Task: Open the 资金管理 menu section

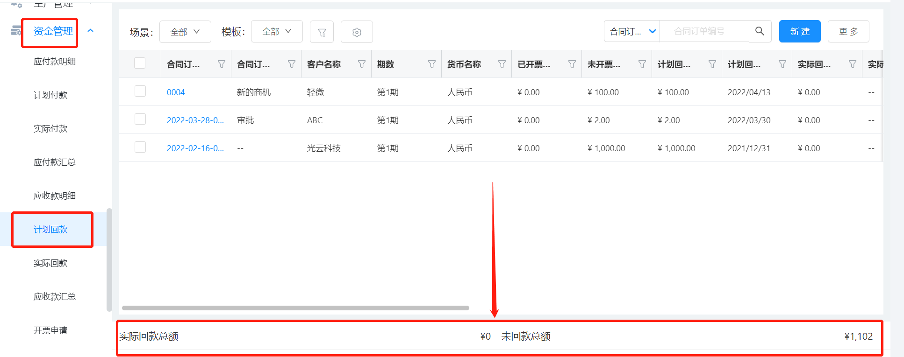Action: (x=53, y=31)
